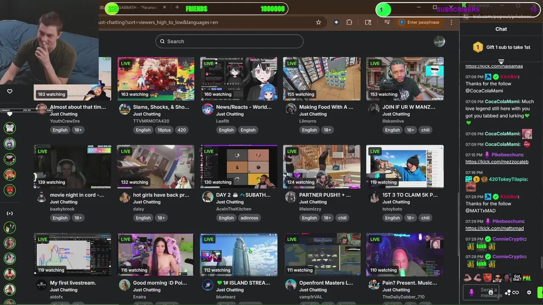Screen dimensions: 543x305
Task: Open CocaColaMami username in Much love message
Action: (x=502, y=102)
